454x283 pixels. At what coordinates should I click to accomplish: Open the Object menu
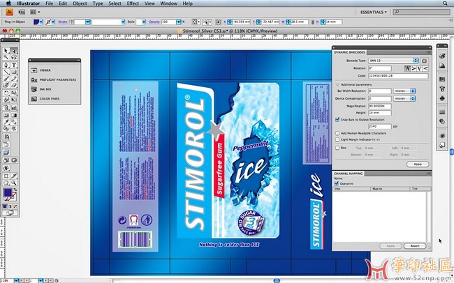coord(80,3)
